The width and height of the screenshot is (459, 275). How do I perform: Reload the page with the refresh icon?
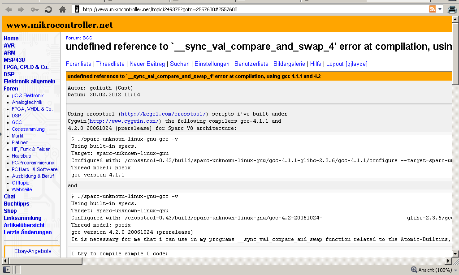pos(48,10)
